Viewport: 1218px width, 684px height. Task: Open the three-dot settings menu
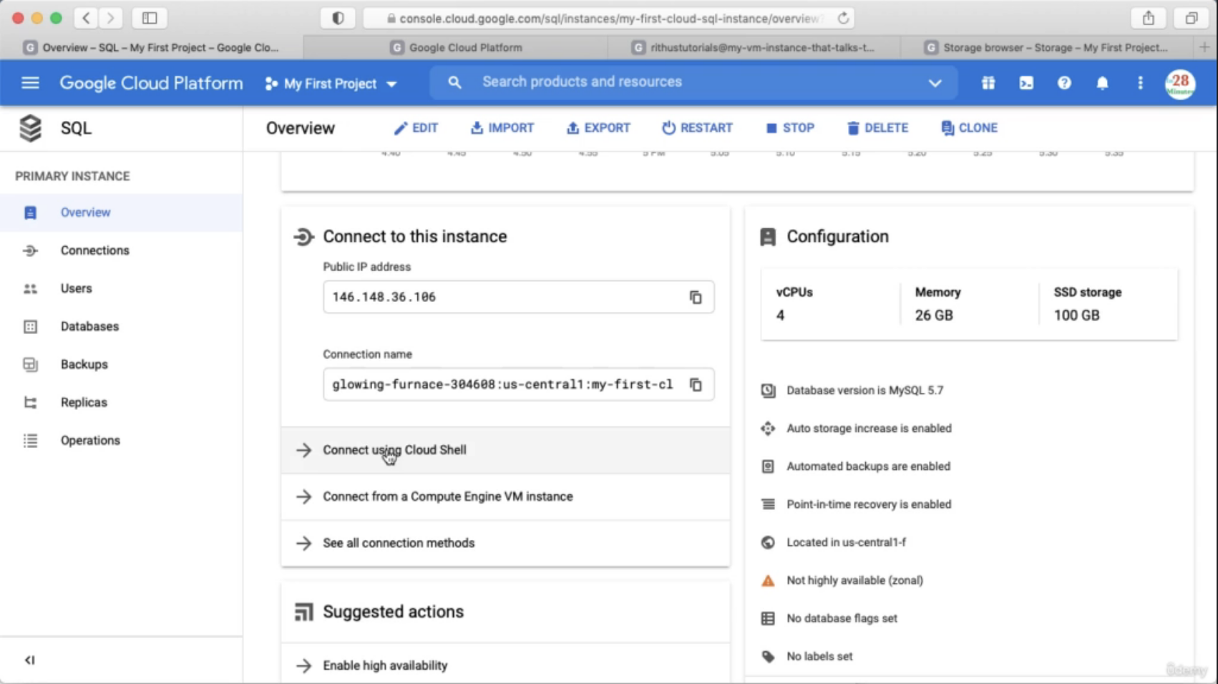1140,83
